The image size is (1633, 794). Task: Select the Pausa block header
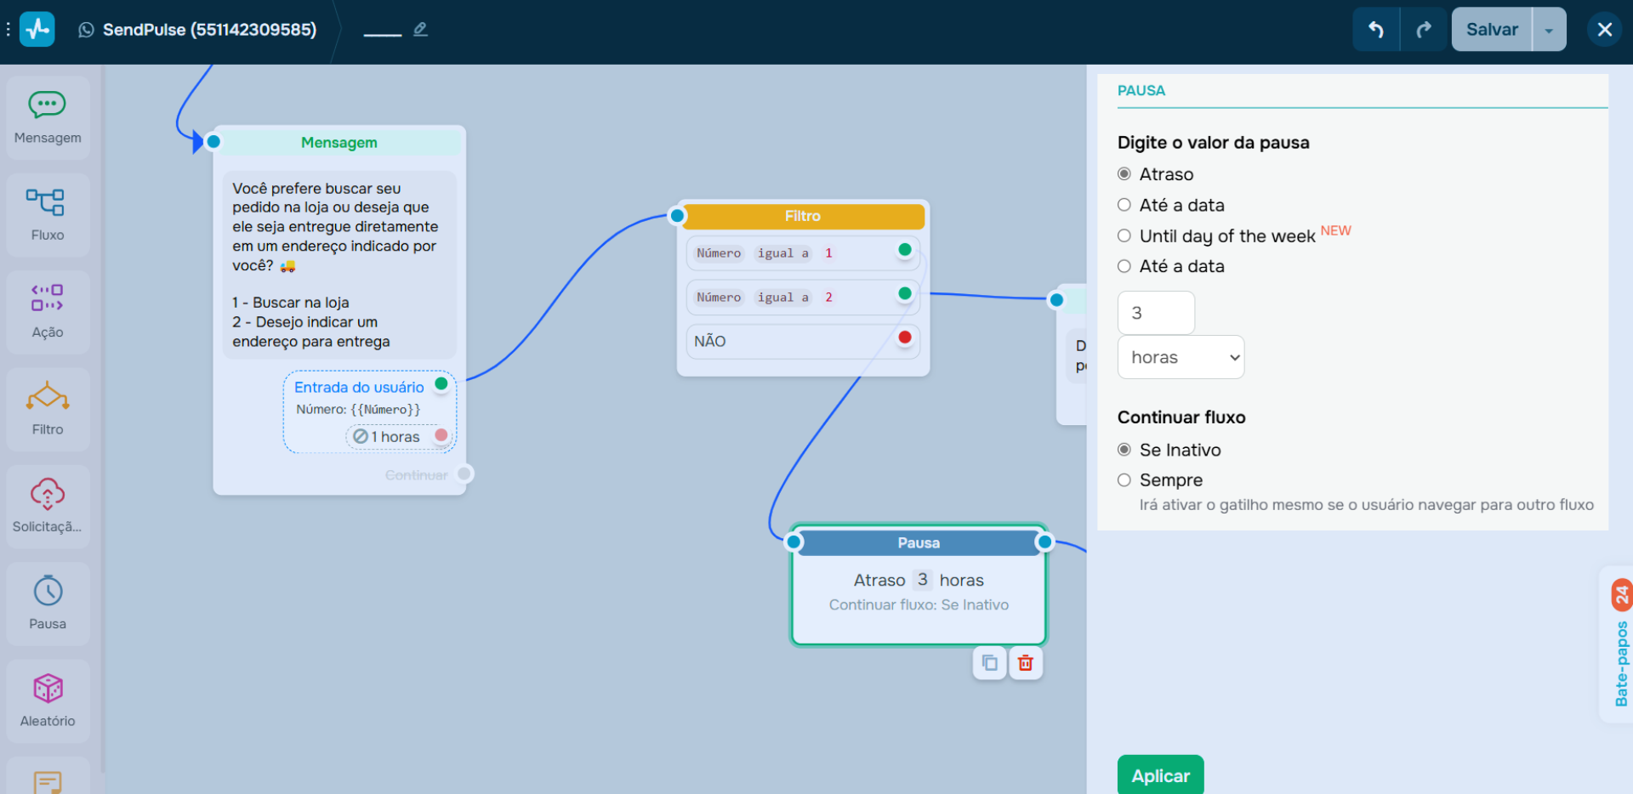point(919,543)
